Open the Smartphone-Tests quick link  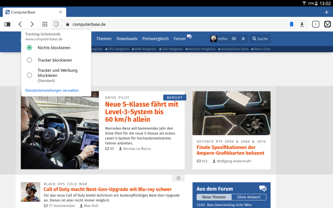[233, 49]
